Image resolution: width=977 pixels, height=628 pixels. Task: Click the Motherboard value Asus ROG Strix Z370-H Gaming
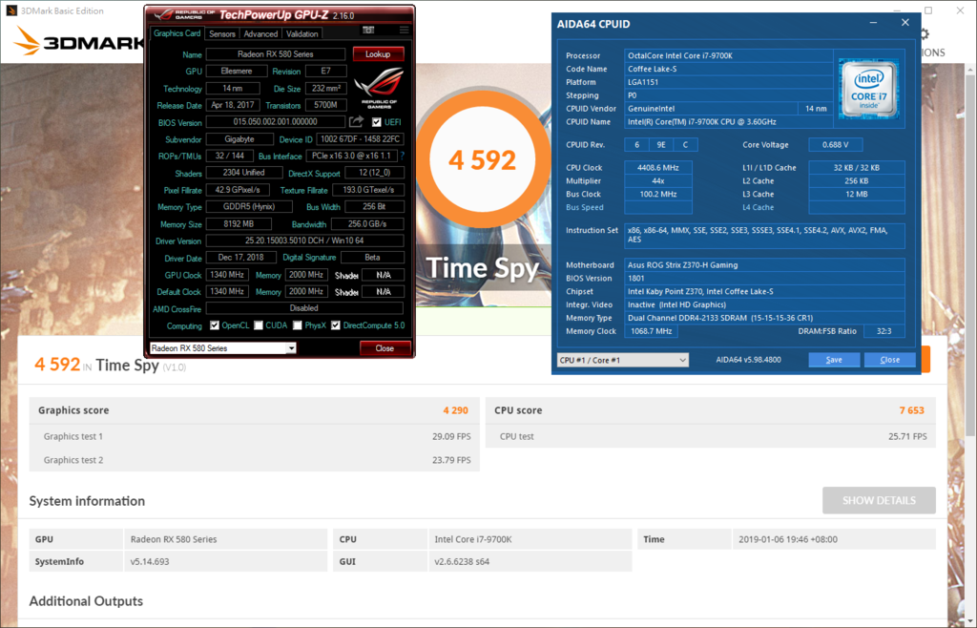(764, 264)
